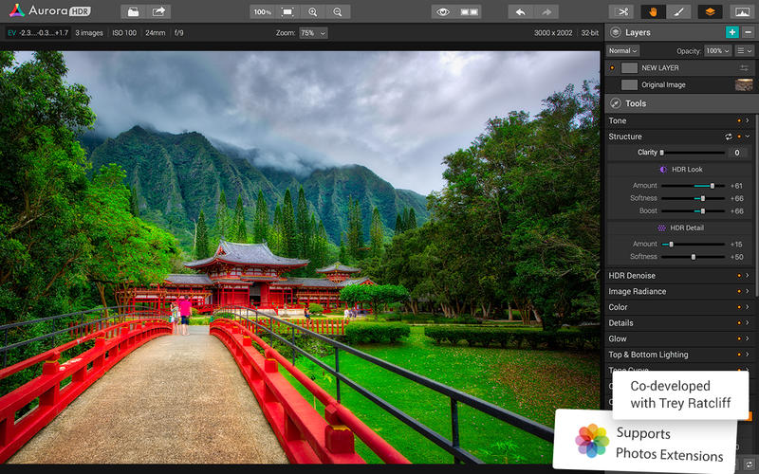Image resolution: width=759 pixels, height=474 pixels.
Task: Toggle the Glow section enable dot
Action: tap(739, 339)
